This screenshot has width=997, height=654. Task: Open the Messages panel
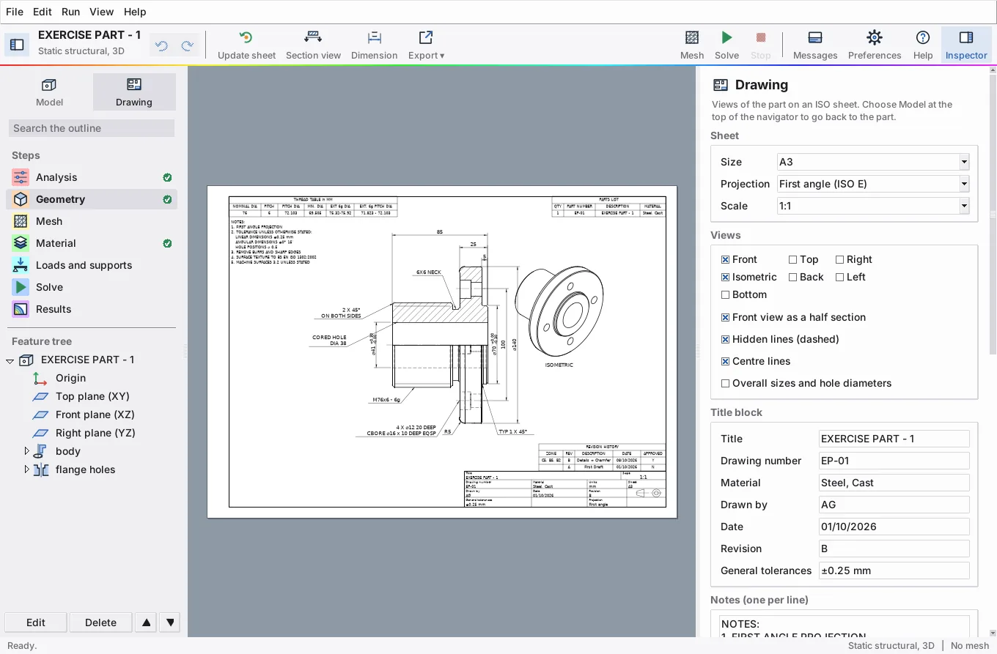point(814,45)
